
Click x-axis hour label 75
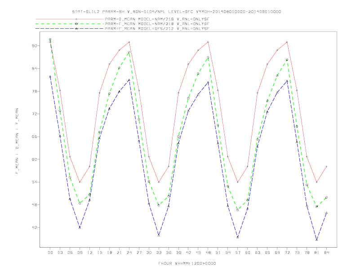coord(297,253)
